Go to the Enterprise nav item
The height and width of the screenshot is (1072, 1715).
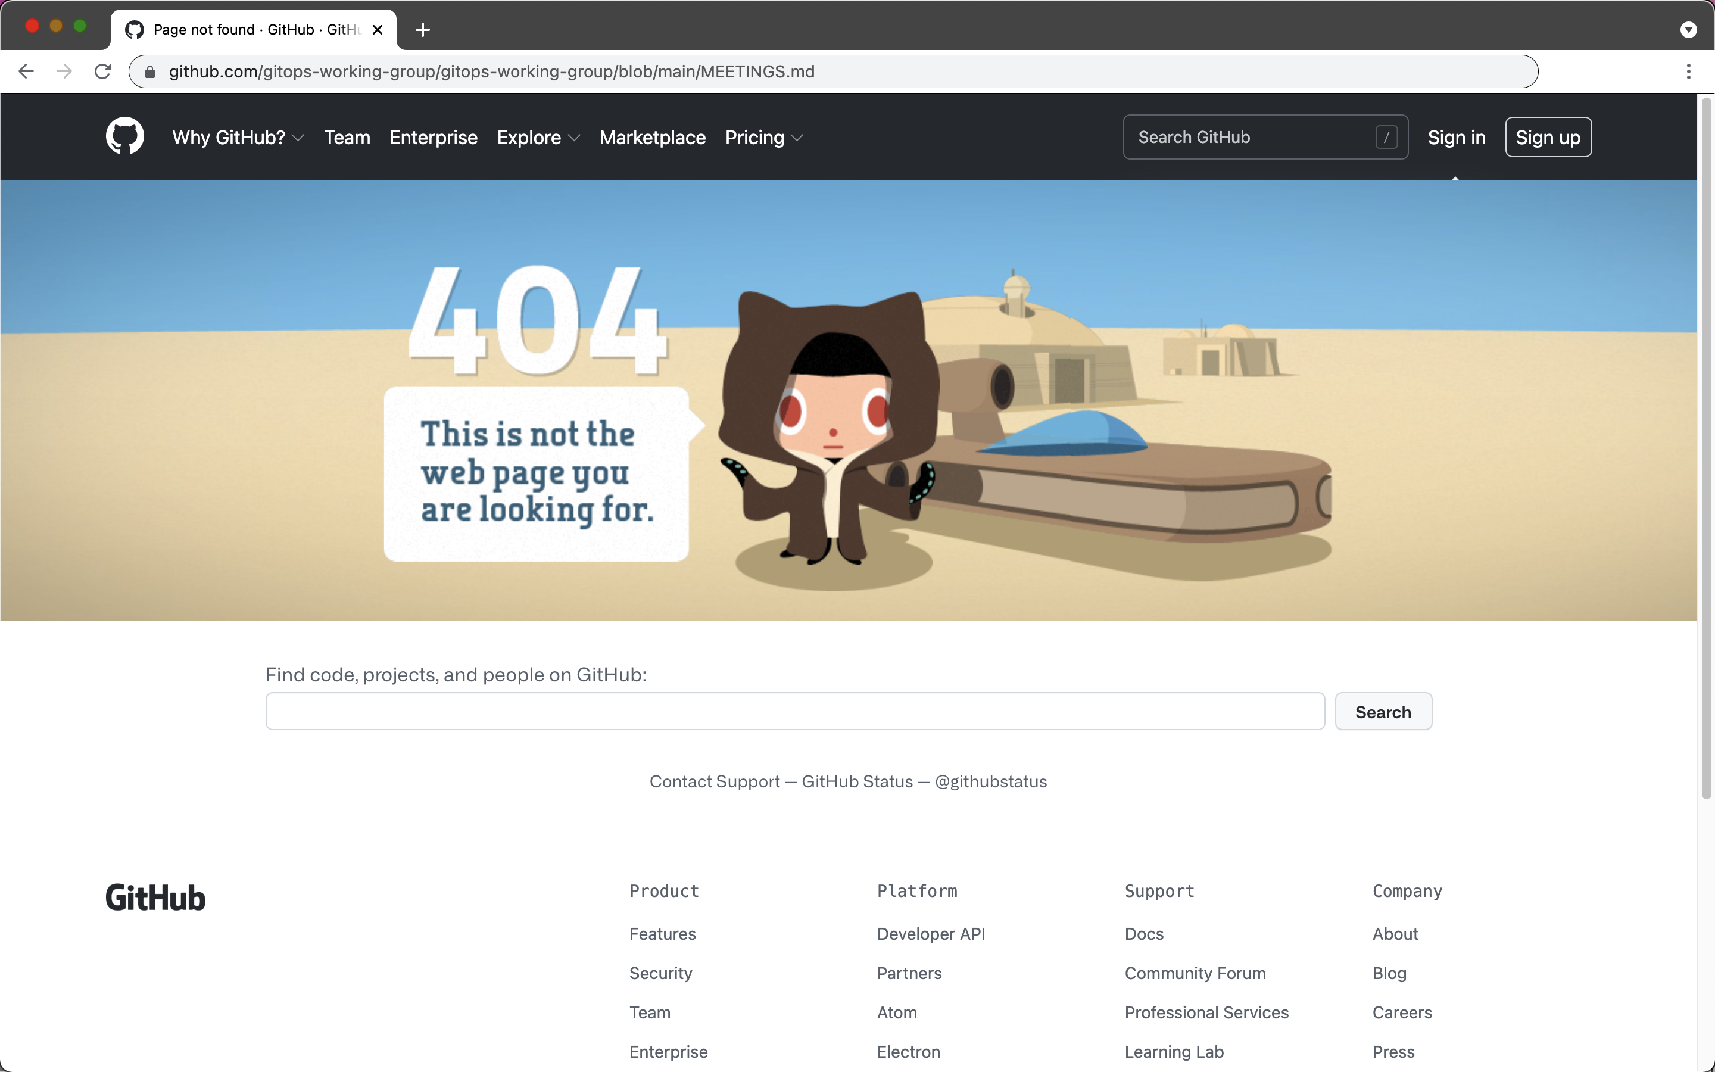click(433, 138)
